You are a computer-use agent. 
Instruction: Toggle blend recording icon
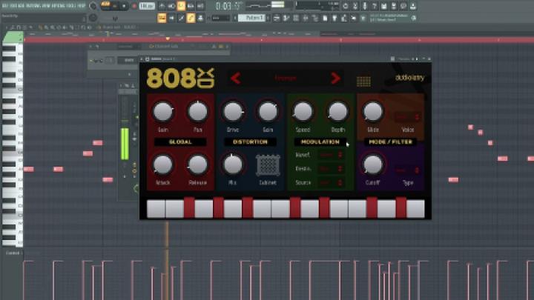click(191, 6)
